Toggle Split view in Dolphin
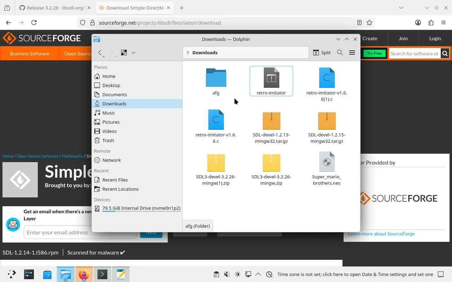The image size is (452, 282). 322,53
